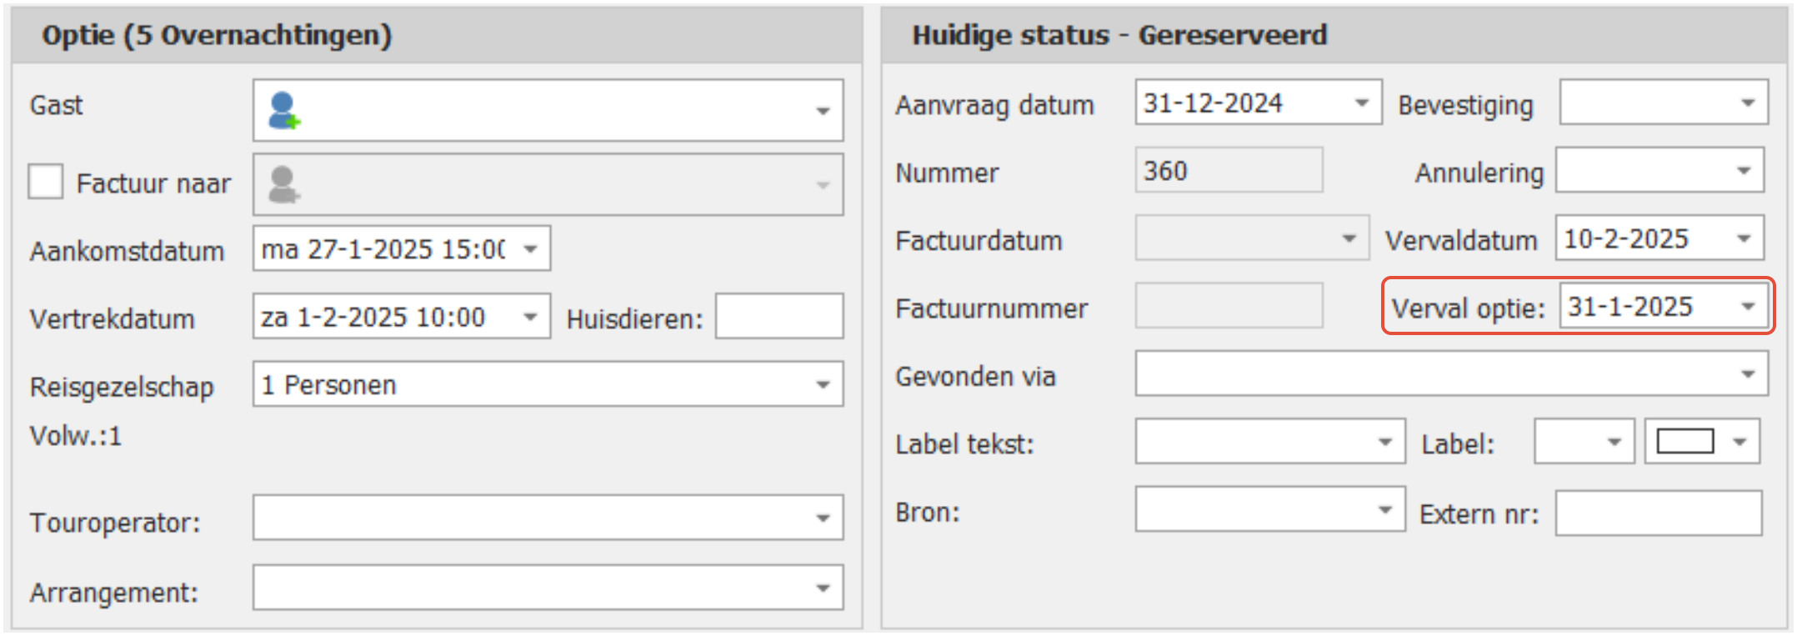Open the Arrangement dropdown

point(823,588)
